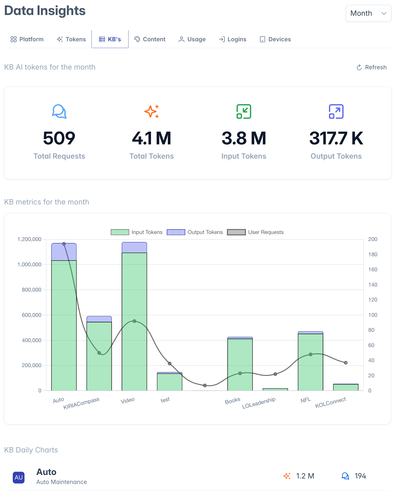Click the Auto Maintenance subtitle

pyautogui.click(x=62, y=482)
